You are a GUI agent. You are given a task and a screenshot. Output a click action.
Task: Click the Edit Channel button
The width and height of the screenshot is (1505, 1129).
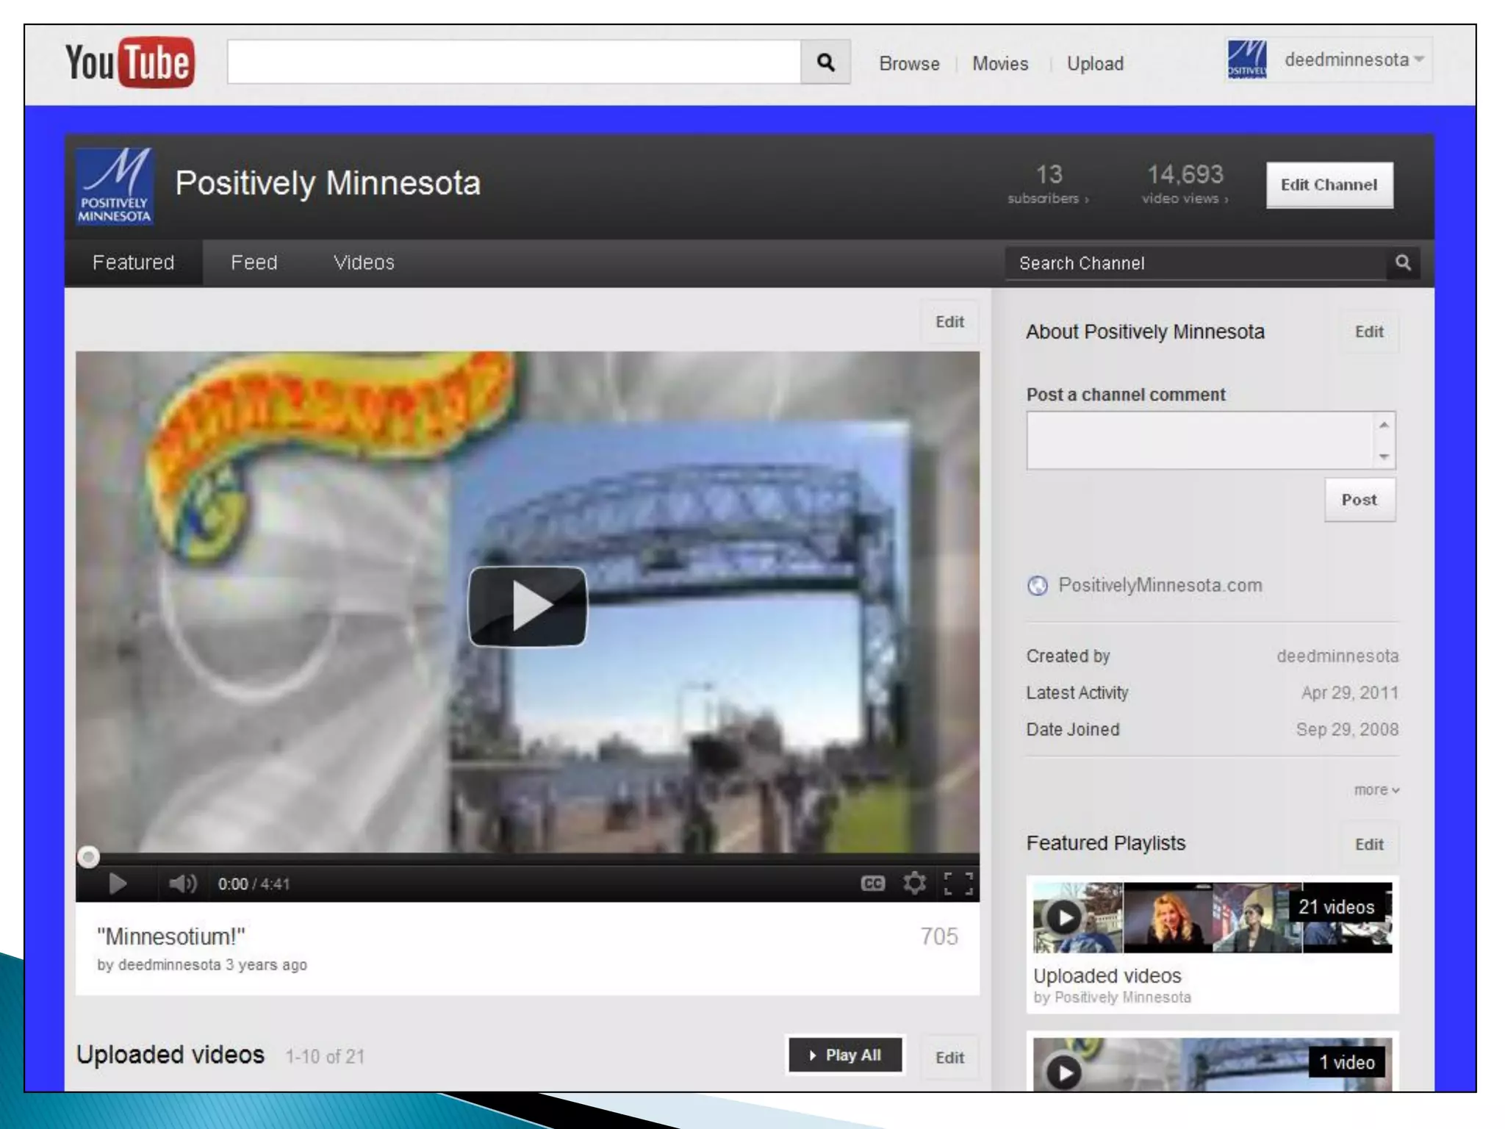[x=1329, y=185]
